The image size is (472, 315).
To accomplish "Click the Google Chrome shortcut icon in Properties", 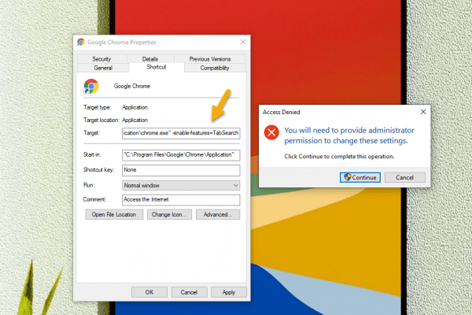I will click(x=91, y=87).
